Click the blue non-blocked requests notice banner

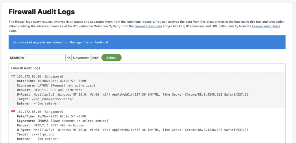pos(147,42)
